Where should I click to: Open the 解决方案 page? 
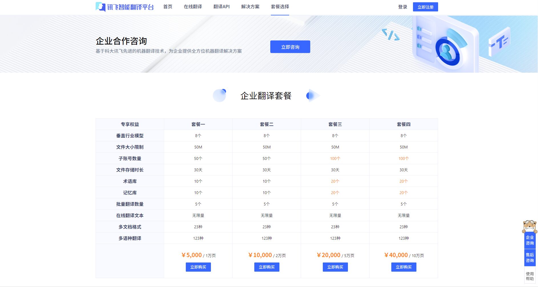250,7
